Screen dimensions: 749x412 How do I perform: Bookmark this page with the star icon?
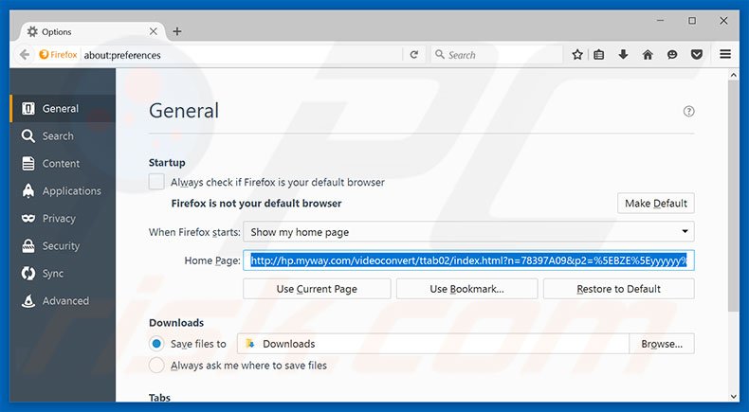(577, 55)
